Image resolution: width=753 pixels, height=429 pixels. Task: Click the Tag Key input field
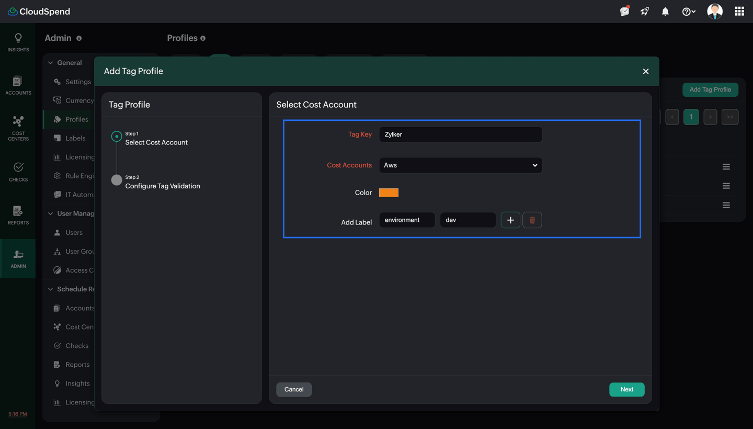click(x=460, y=134)
